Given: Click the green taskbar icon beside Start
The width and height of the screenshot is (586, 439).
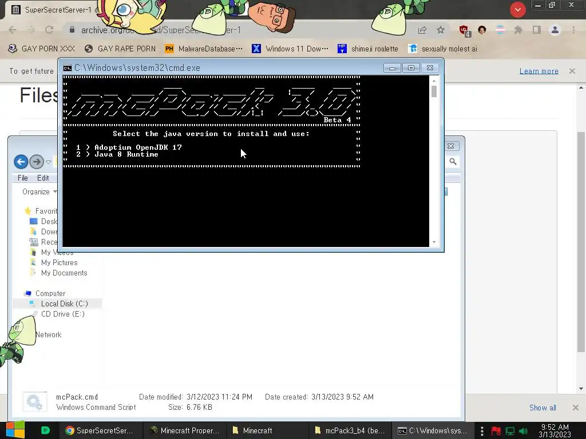Looking at the screenshot, I should tap(45, 430).
